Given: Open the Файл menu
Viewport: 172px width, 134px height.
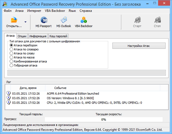Looking at the screenshot, I should tap(8, 11).
